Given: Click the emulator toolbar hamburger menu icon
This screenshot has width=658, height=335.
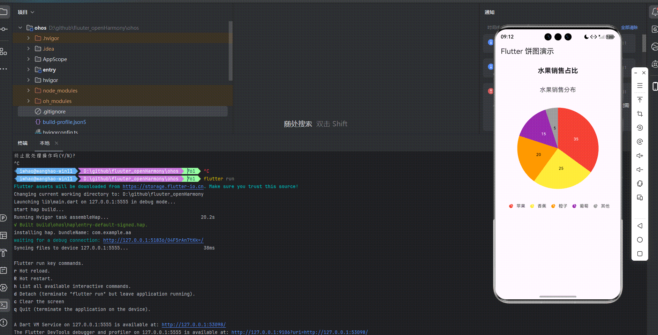Looking at the screenshot, I should [x=640, y=85].
